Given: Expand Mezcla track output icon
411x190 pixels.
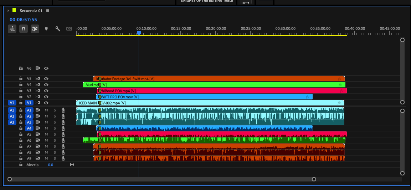Looking at the screenshot, I should pyautogui.click(x=72, y=165).
